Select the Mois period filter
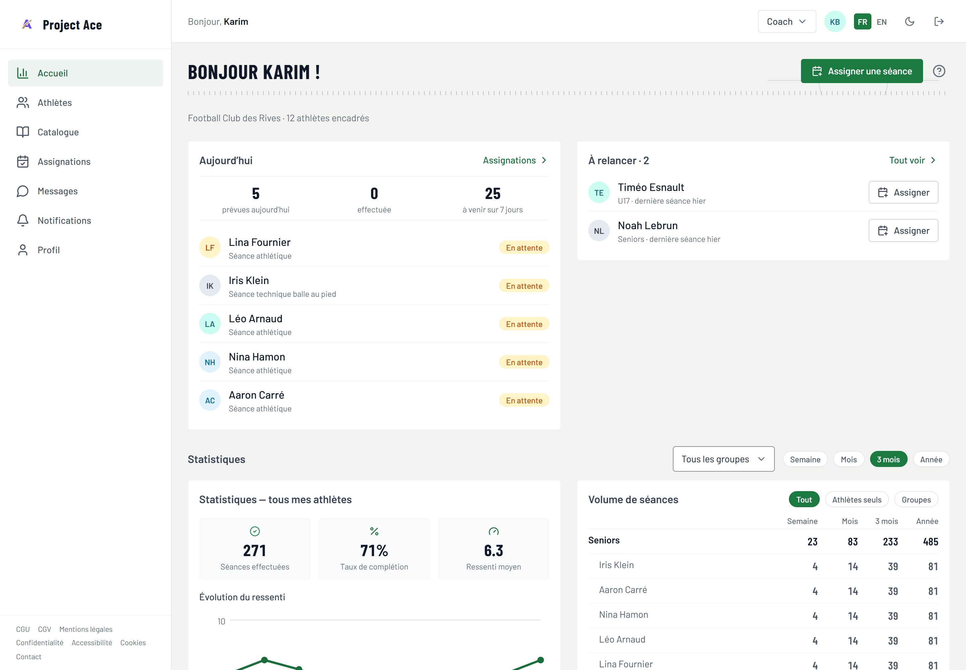 [849, 459]
